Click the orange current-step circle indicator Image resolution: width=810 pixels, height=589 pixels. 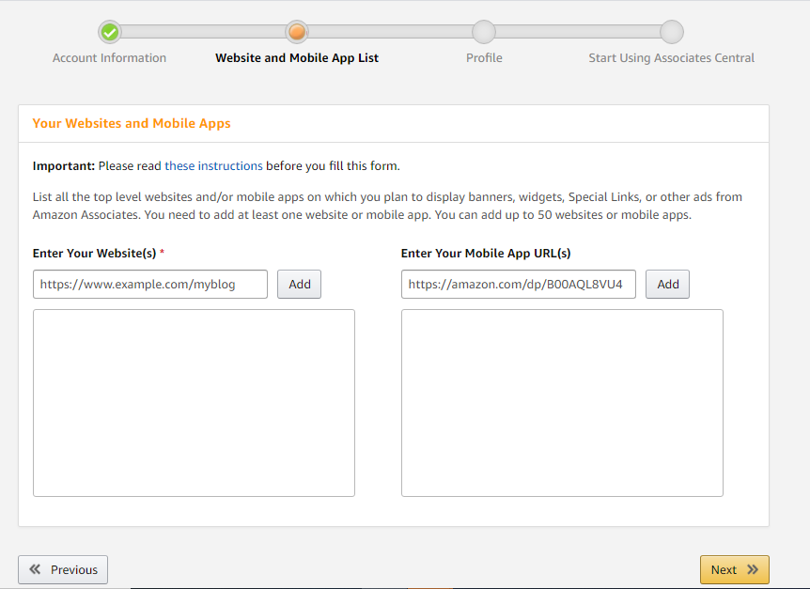pos(297,32)
